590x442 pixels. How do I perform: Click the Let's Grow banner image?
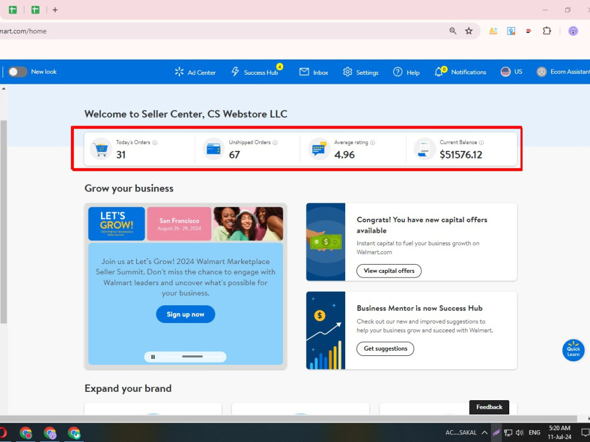pyautogui.click(x=116, y=223)
